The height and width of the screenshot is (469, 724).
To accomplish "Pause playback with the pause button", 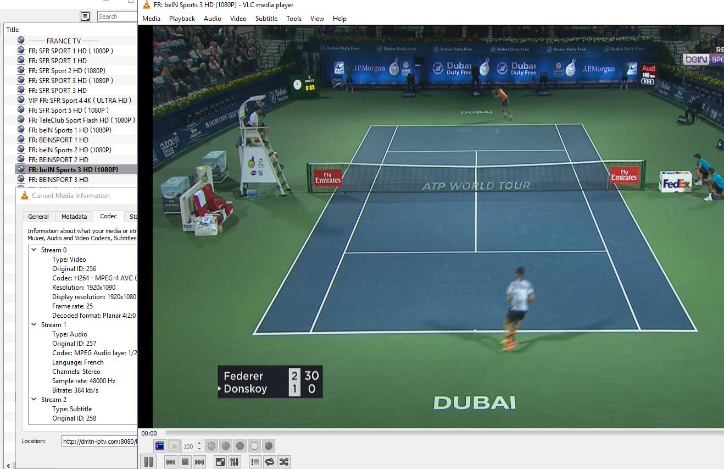I will 148,462.
